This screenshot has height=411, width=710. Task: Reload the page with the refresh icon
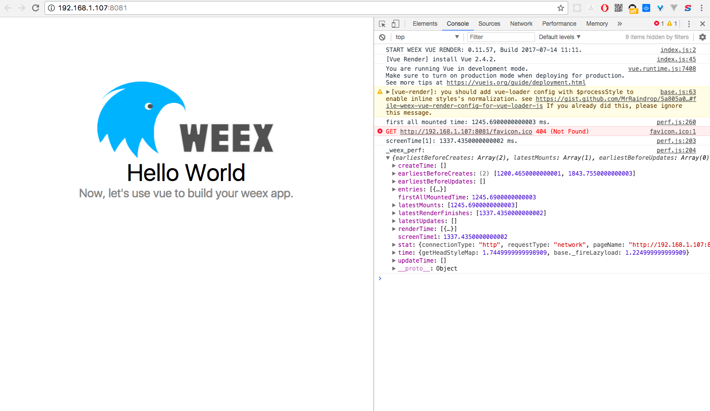(x=36, y=8)
